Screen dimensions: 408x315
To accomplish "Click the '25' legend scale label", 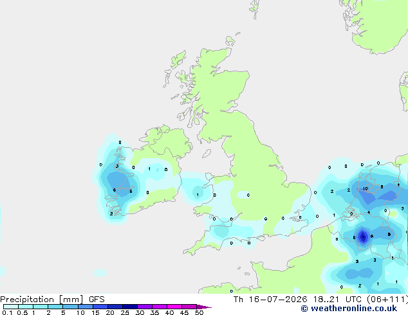I will pyautogui.click(x=125, y=312).
